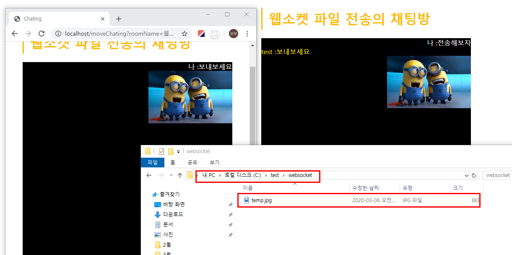Click the new folder quick access icon
This screenshot has width=512, height=255.
coord(171,151)
